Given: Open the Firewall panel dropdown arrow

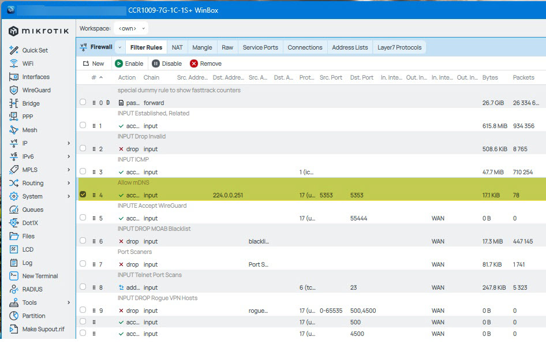Looking at the screenshot, I should coord(120,47).
